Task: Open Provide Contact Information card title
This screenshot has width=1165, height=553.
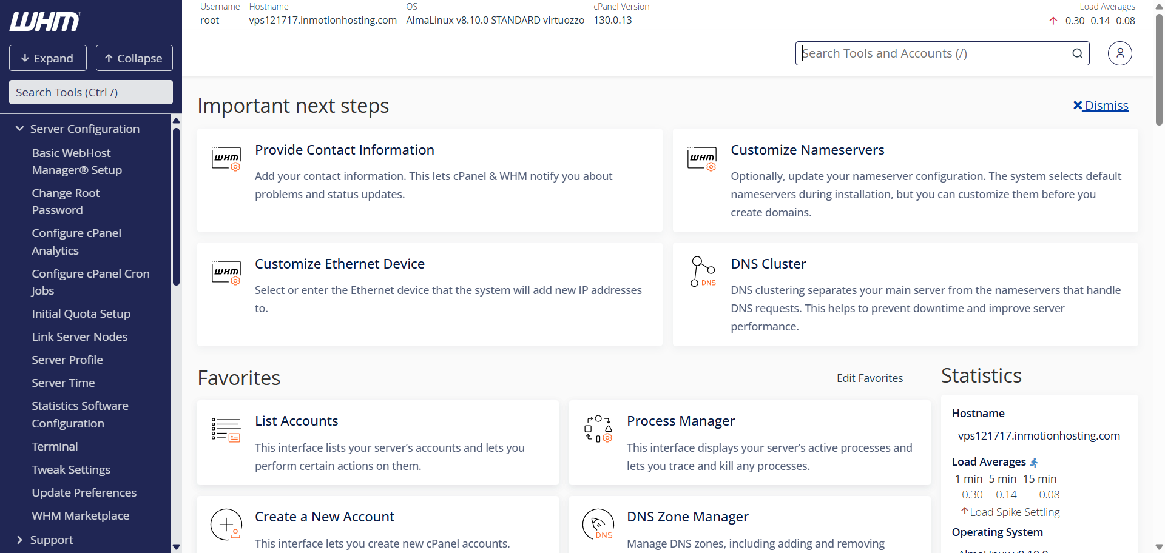Action: (345, 150)
